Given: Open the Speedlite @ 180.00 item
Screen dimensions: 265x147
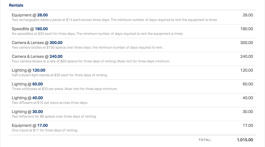Looking at the screenshot, I should pos(132,31).
